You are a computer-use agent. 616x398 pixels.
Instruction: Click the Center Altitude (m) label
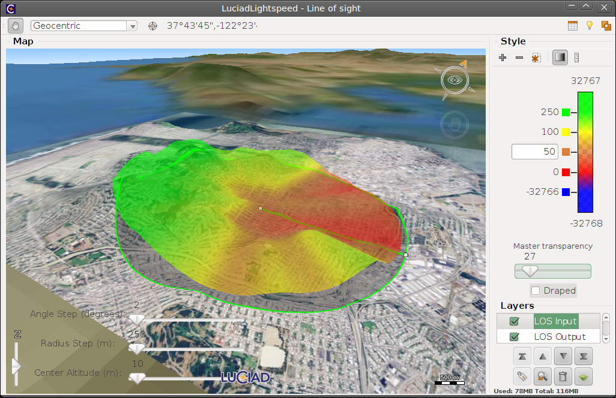[x=78, y=373]
